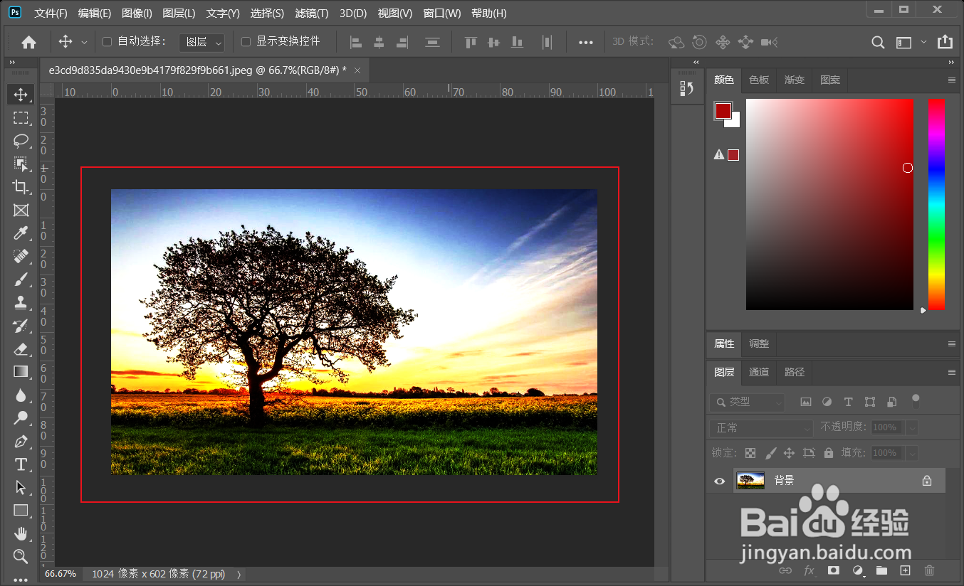
Task: Hide the 背景 layer visibility
Action: click(x=719, y=481)
